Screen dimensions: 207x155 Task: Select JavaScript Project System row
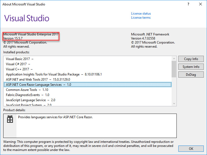tap(88, 105)
